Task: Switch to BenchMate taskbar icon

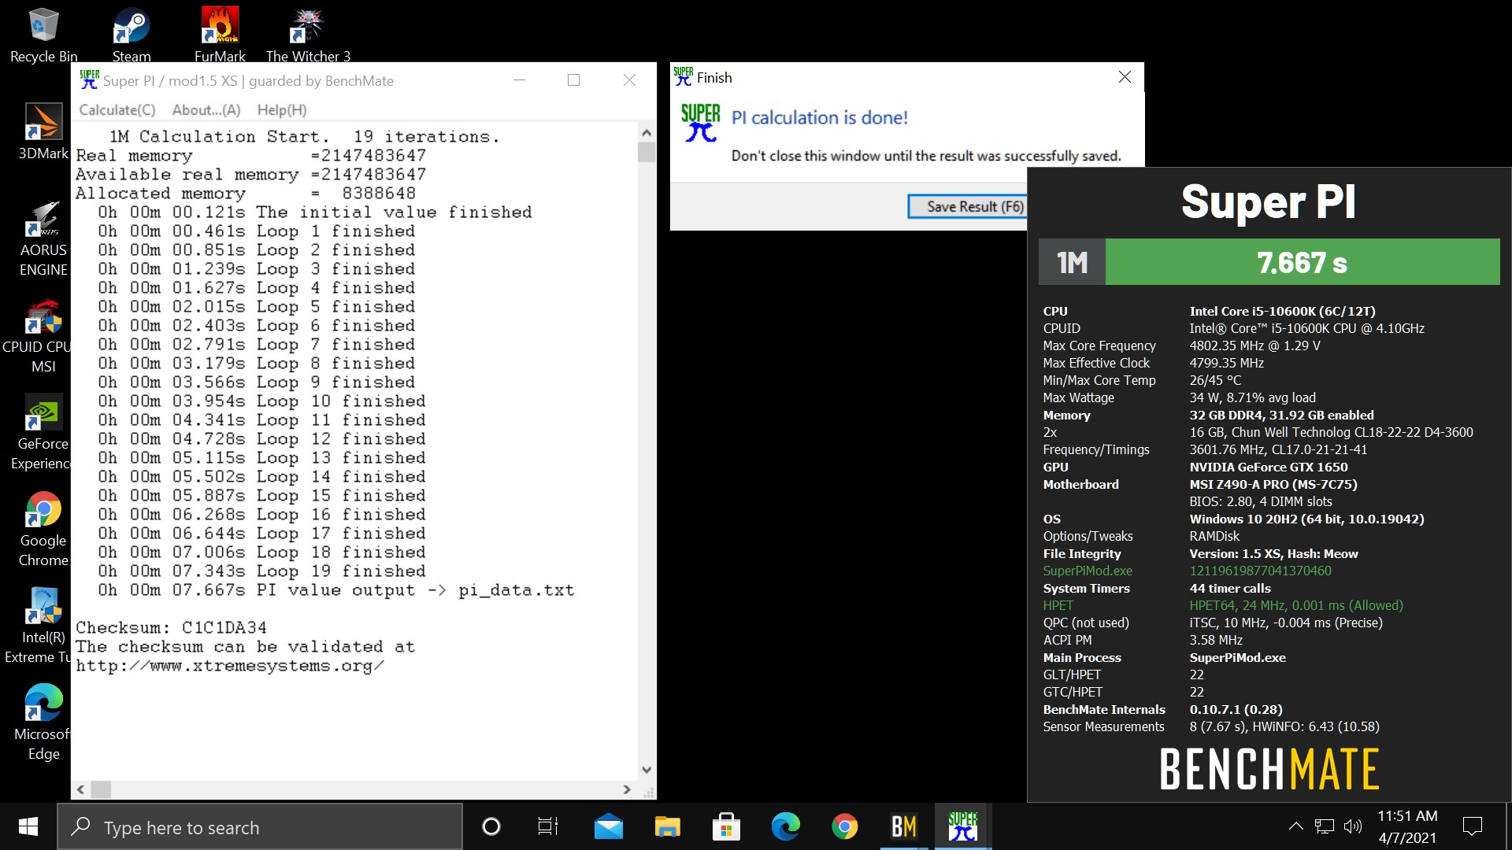Action: (903, 826)
